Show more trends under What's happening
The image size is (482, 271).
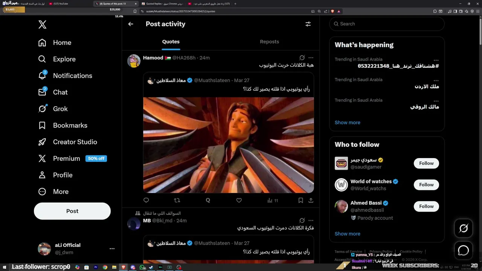point(347,122)
